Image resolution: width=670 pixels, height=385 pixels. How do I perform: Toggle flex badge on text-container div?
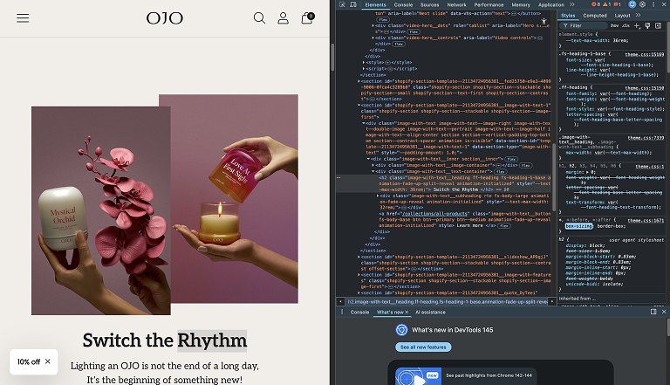coord(501,171)
